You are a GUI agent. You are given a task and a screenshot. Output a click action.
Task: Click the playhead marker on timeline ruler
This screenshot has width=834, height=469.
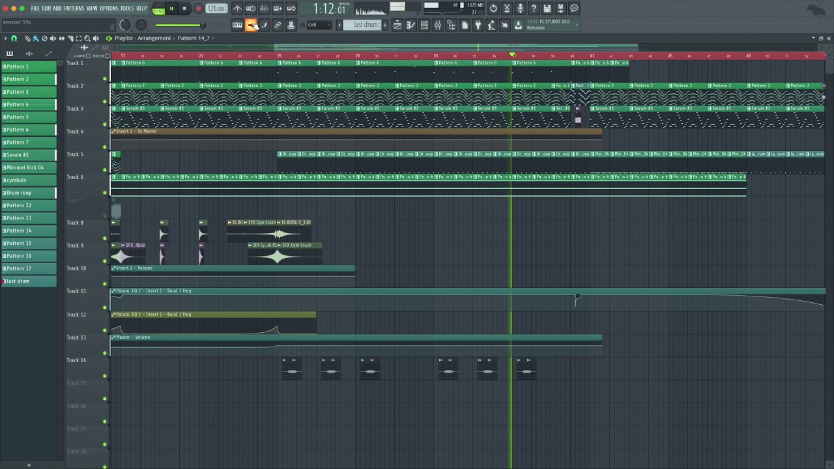point(512,55)
